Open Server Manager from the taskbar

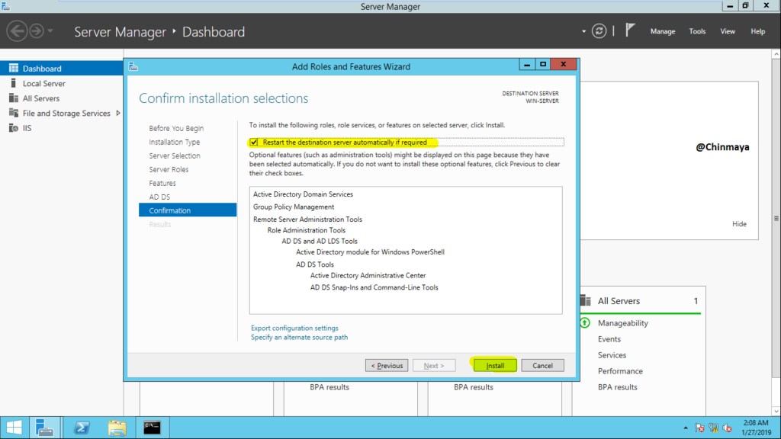point(45,428)
